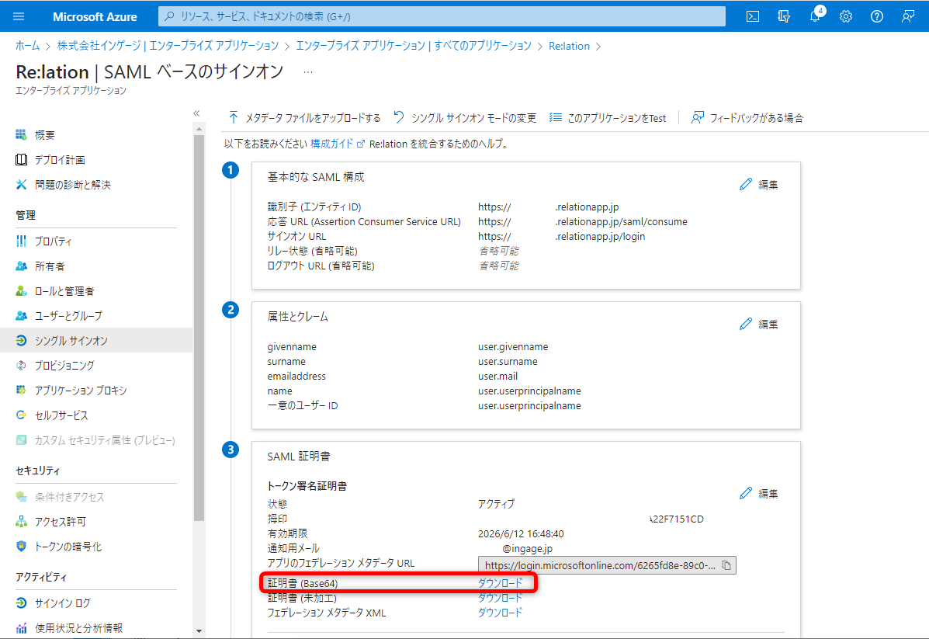
Task: Open ユーザーとグループ in the sidebar
Action: point(68,316)
